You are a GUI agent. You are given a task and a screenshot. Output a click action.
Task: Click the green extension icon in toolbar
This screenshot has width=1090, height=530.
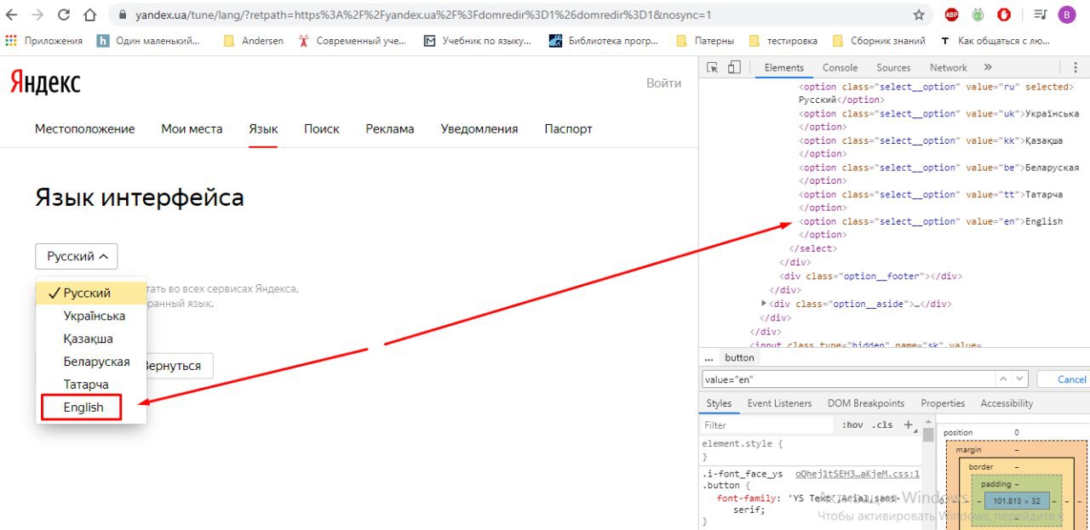(978, 14)
